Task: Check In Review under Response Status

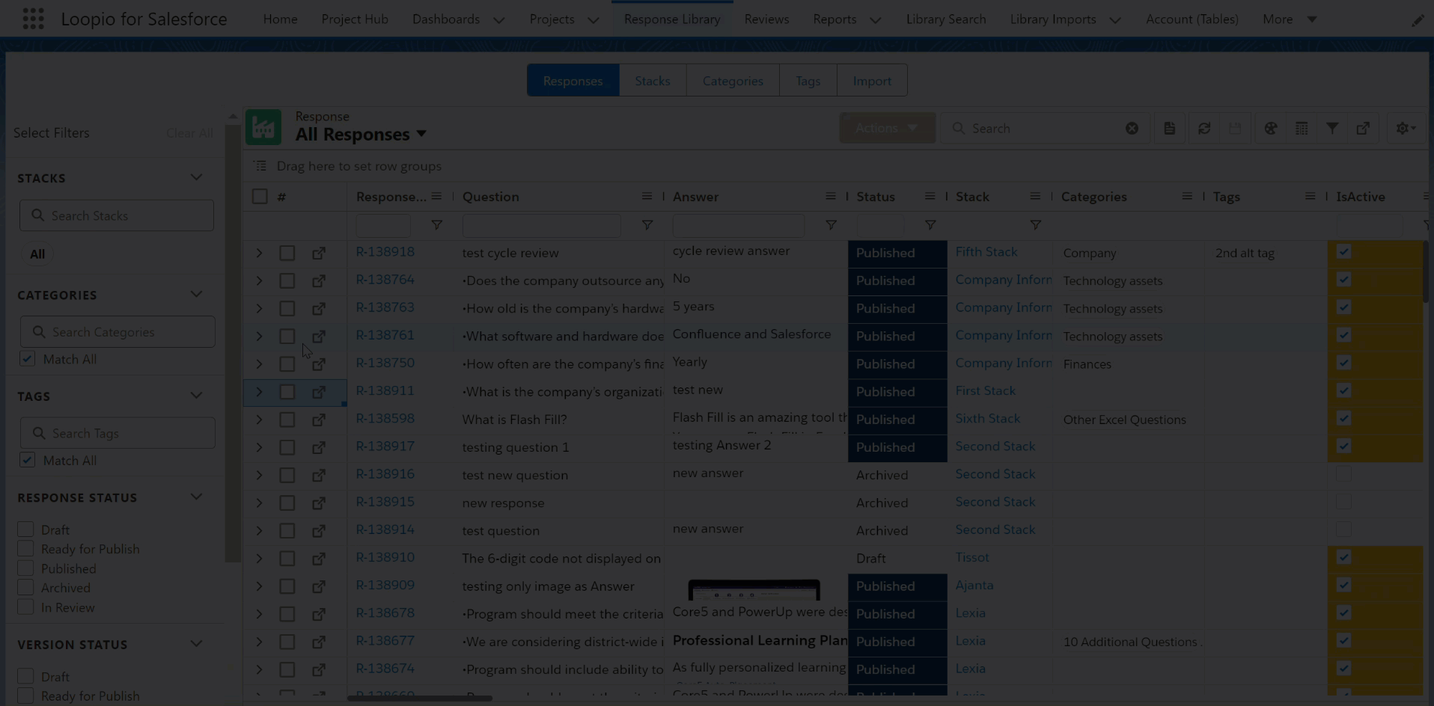Action: coord(25,607)
